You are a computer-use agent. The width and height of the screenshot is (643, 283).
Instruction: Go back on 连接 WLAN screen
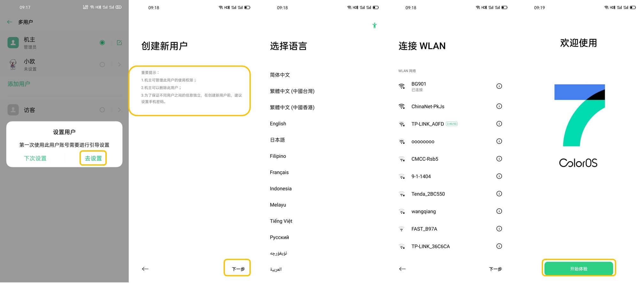coord(402,269)
